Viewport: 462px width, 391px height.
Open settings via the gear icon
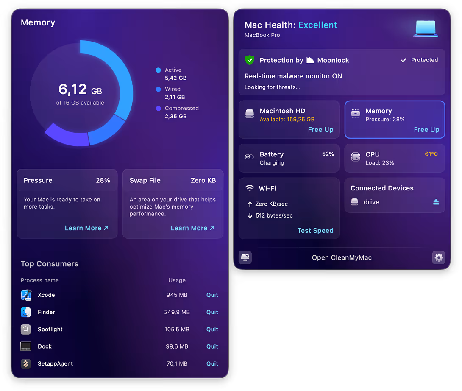pyautogui.click(x=439, y=257)
